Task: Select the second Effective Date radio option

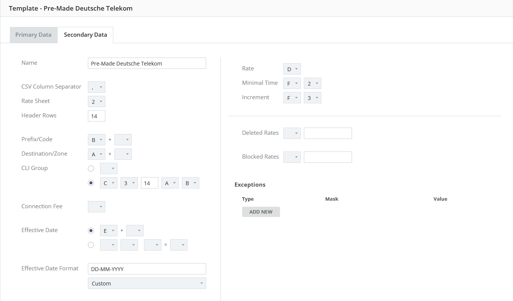Action: [x=91, y=245]
